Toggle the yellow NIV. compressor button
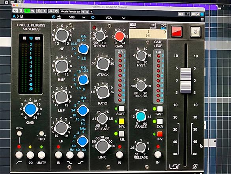Image resolution: width=231 pixels, height=174 pixels. 121,121
